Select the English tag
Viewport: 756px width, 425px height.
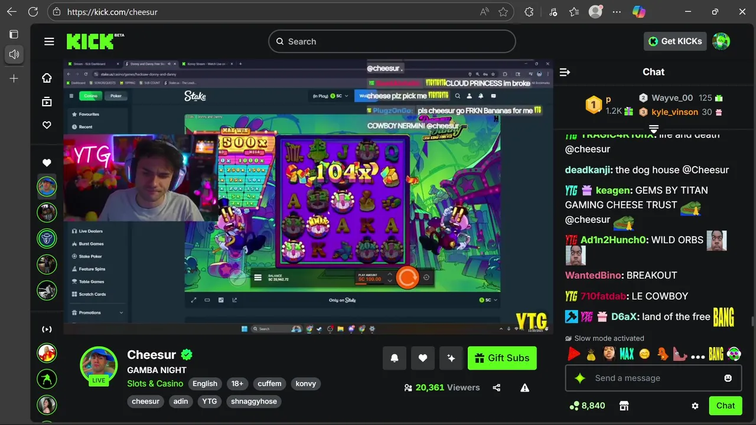(205, 384)
